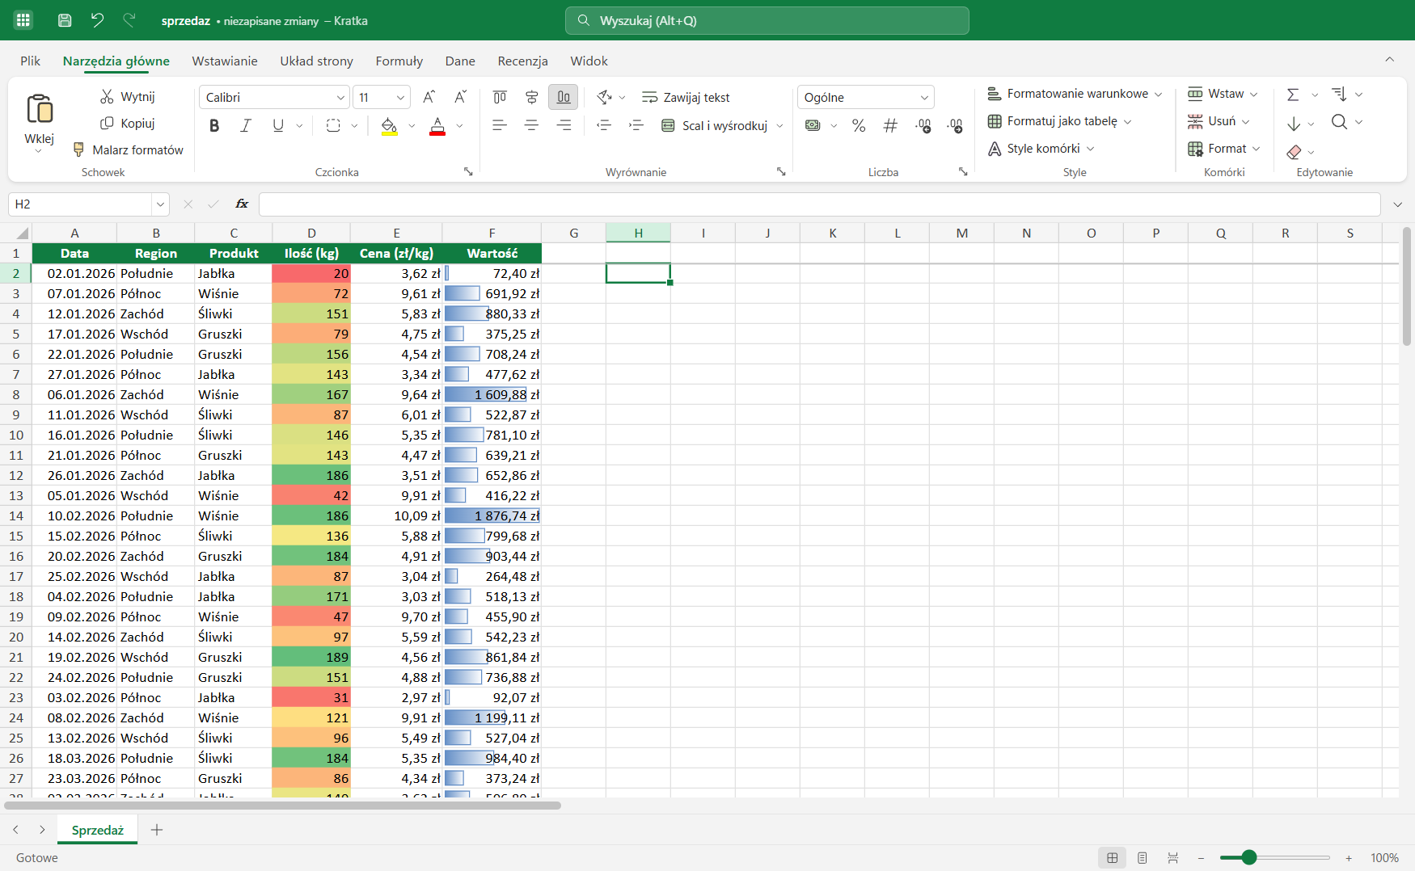Toggle bottom alignment button
Viewport: 1415px width, 871px height.
(x=564, y=97)
